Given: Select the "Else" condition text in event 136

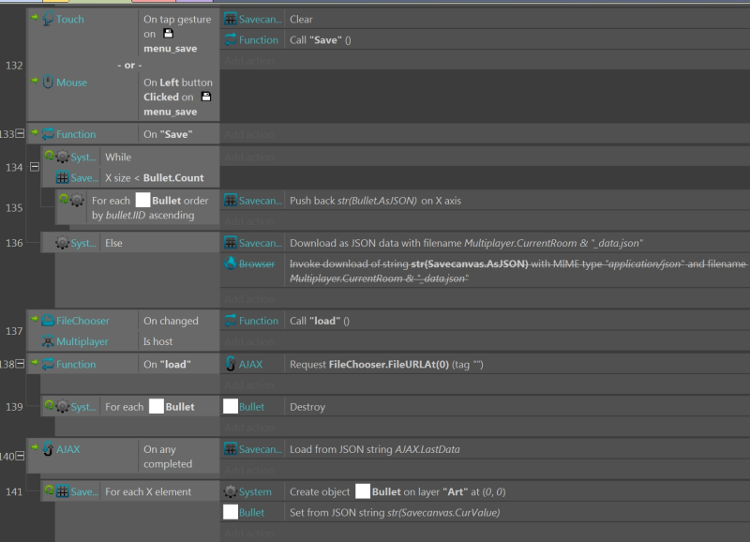Looking at the screenshot, I should [x=113, y=243].
